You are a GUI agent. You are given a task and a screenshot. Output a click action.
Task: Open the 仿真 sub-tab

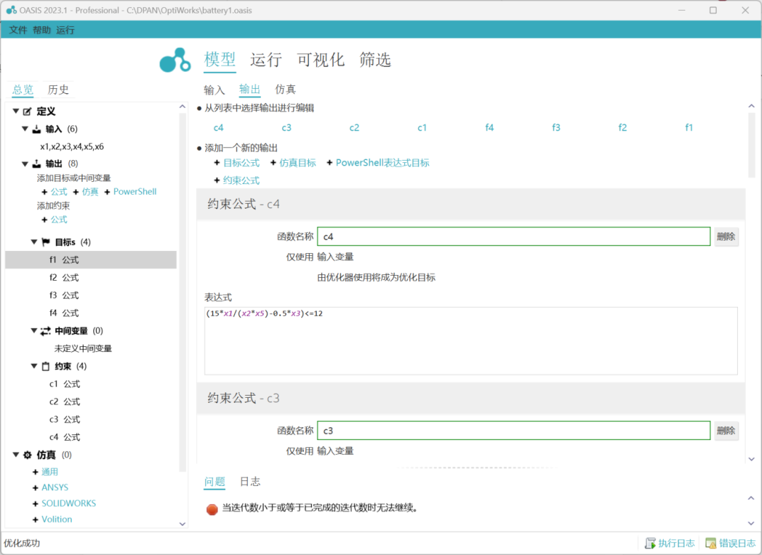[x=285, y=90]
